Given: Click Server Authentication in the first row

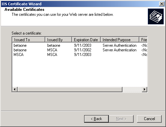Looking at the screenshot, I should point(119,45).
